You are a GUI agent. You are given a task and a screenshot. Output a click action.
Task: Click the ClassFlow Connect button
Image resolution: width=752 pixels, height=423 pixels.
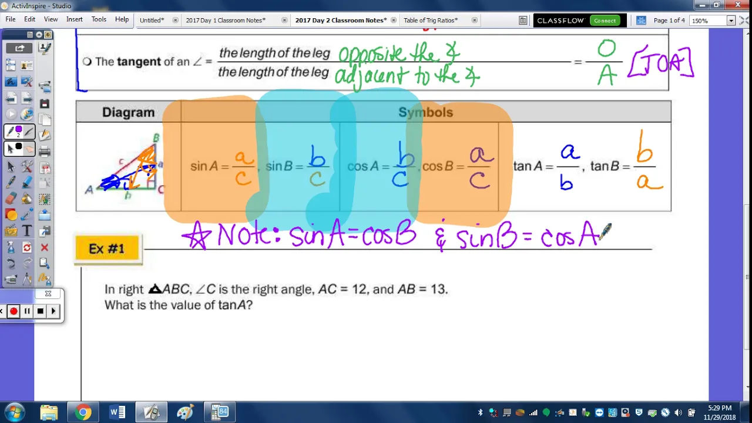coord(605,21)
